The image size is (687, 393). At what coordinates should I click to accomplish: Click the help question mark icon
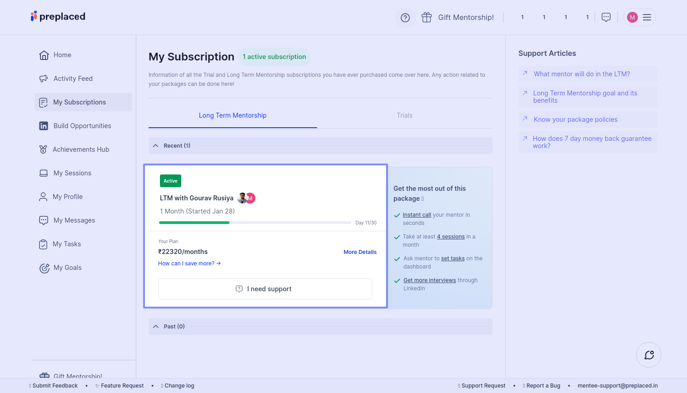405,18
